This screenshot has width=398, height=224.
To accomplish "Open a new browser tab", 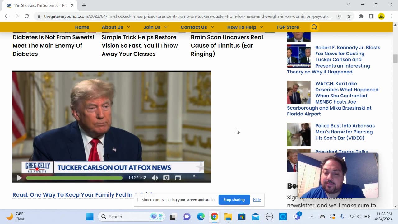I will click(x=84, y=5).
